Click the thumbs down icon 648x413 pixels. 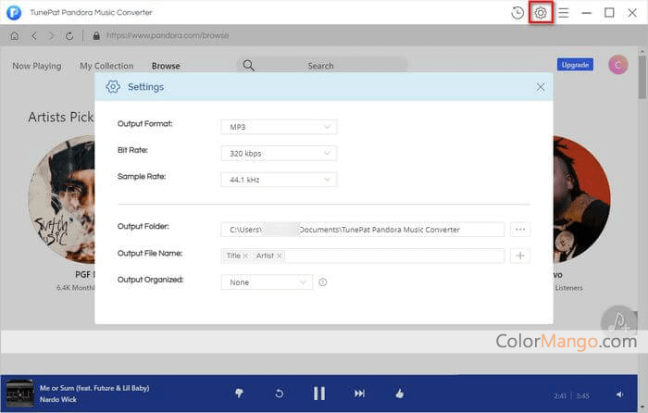239,394
